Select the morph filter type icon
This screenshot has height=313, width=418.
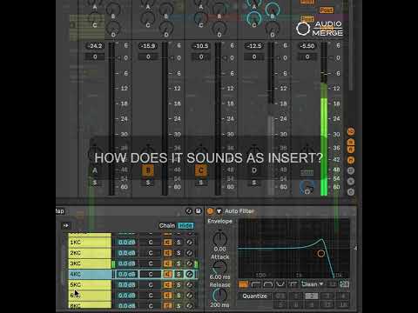pyautogui.click(x=293, y=284)
